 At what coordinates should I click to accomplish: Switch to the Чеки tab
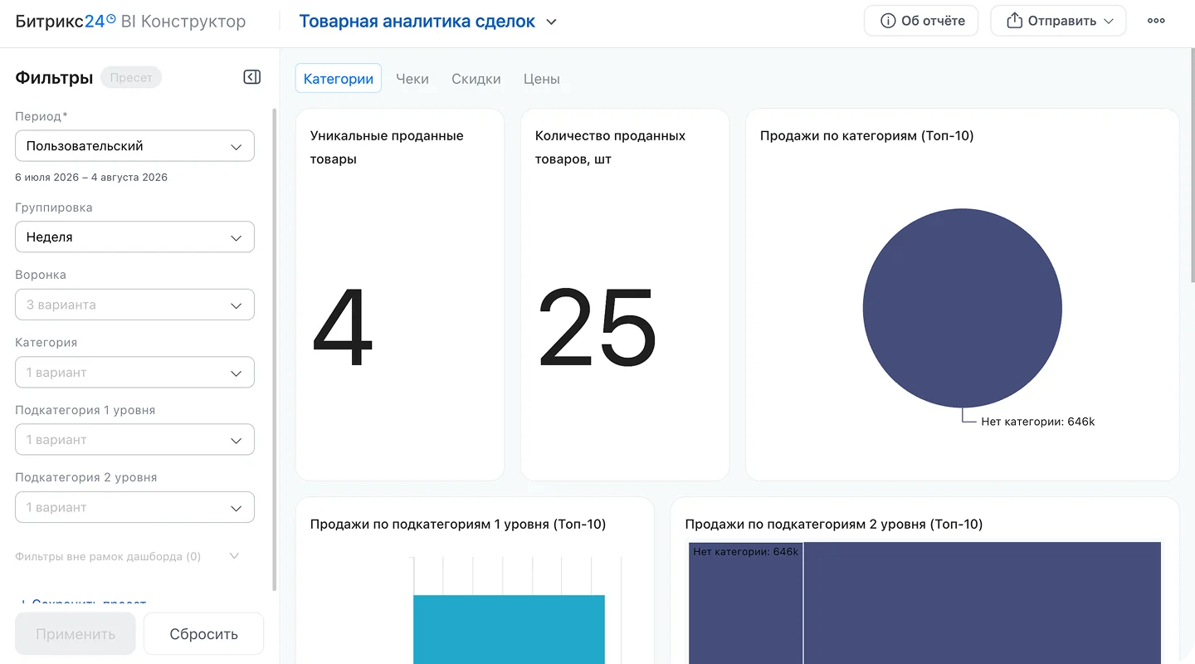(x=412, y=79)
